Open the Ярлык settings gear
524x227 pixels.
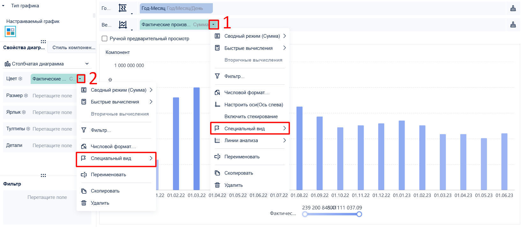point(24,112)
